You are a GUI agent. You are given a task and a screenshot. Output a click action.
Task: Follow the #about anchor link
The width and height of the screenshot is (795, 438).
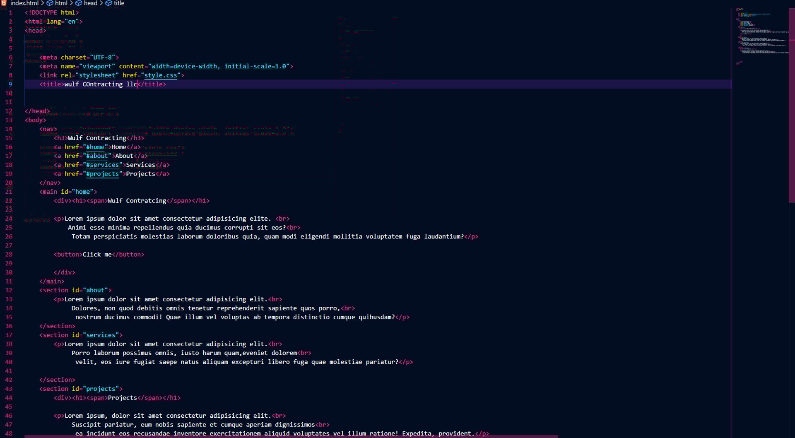point(97,156)
